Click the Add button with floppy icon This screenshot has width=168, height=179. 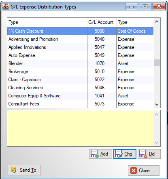(x=100, y=154)
